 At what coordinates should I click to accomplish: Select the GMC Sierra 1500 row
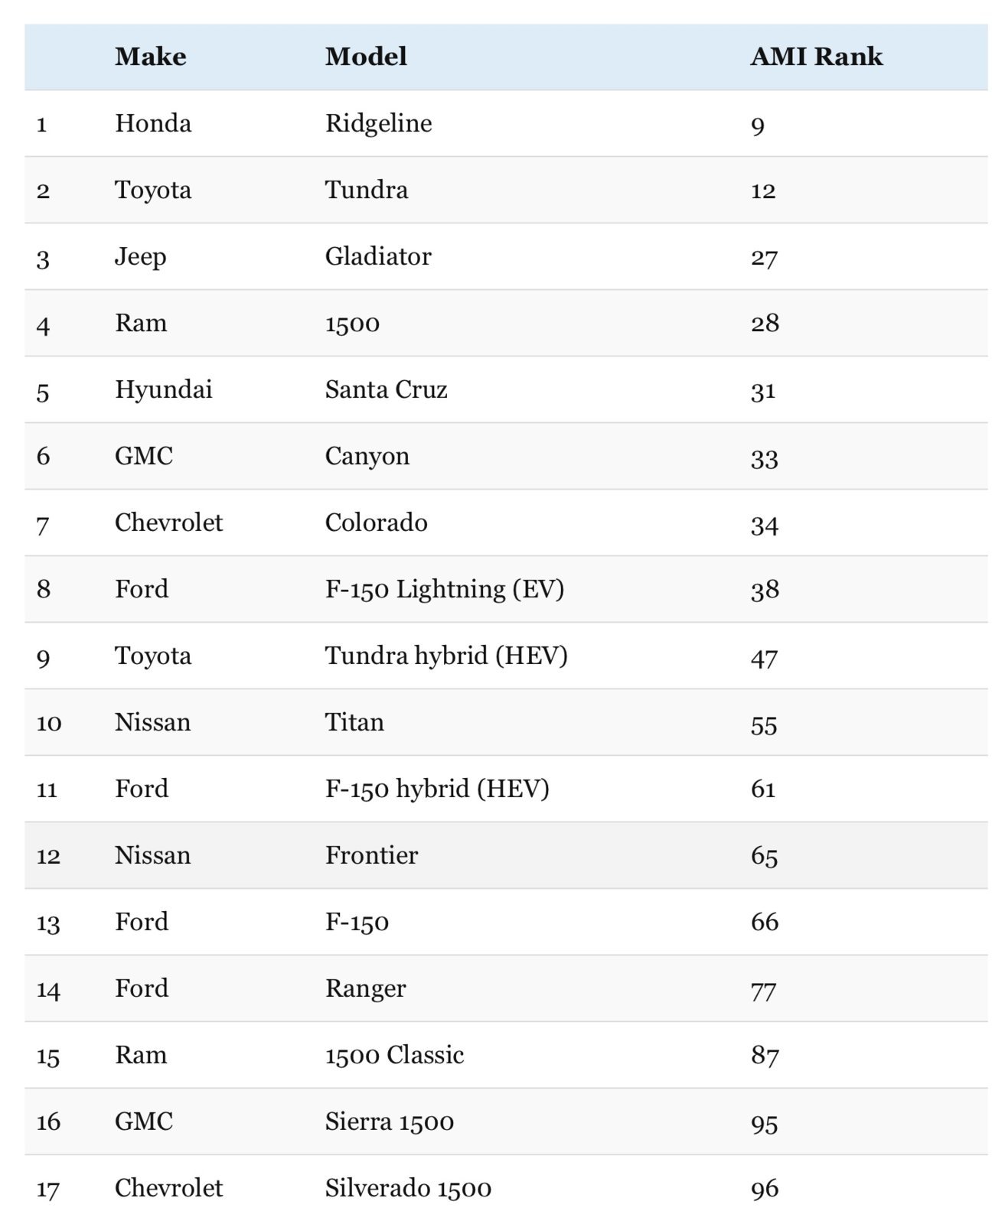506,1121
